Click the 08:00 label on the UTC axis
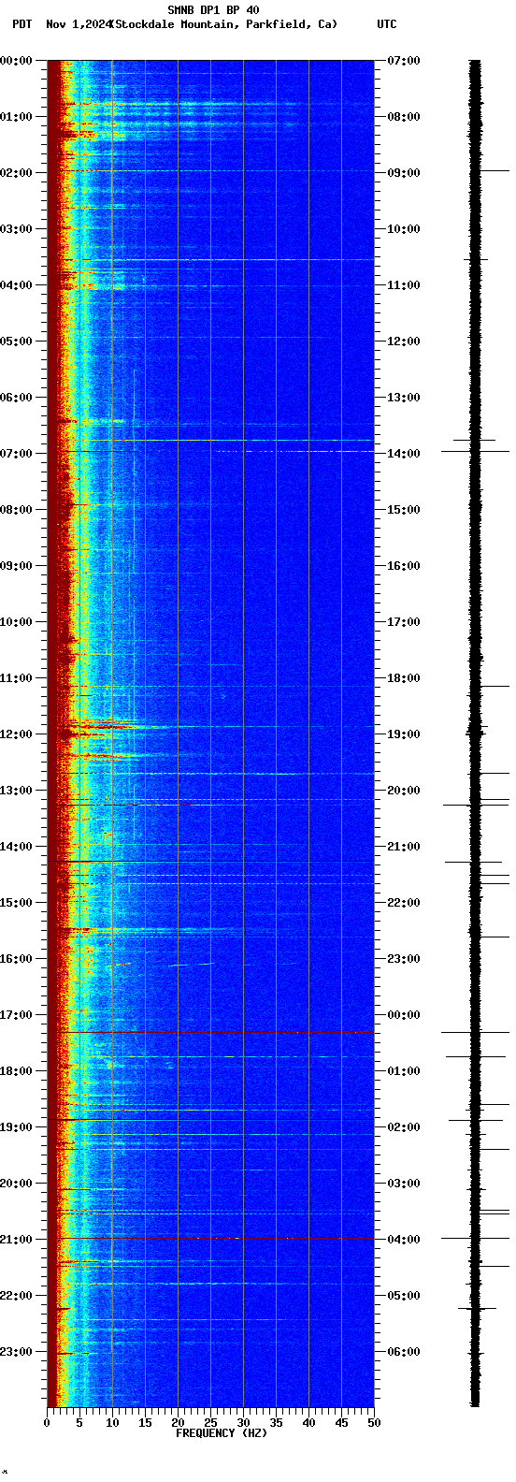 click(x=404, y=117)
